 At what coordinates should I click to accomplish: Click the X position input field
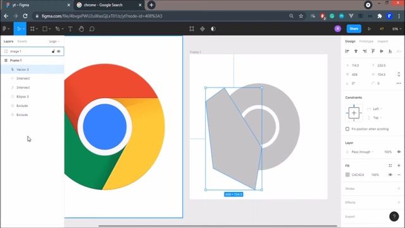(357, 65)
